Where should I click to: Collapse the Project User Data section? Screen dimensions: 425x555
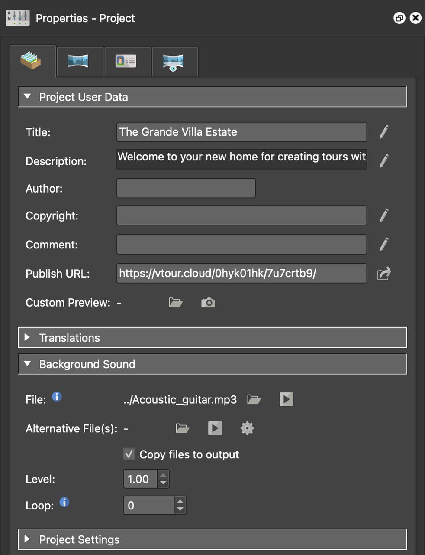click(212, 97)
